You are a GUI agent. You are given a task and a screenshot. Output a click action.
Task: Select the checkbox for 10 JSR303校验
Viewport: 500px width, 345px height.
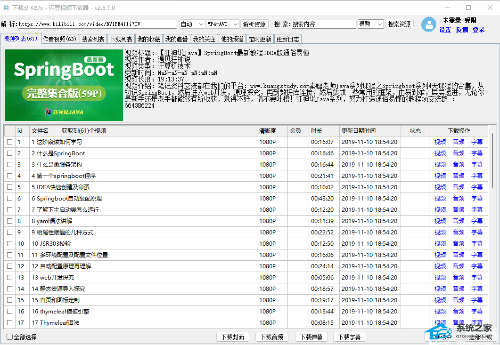coord(10,243)
